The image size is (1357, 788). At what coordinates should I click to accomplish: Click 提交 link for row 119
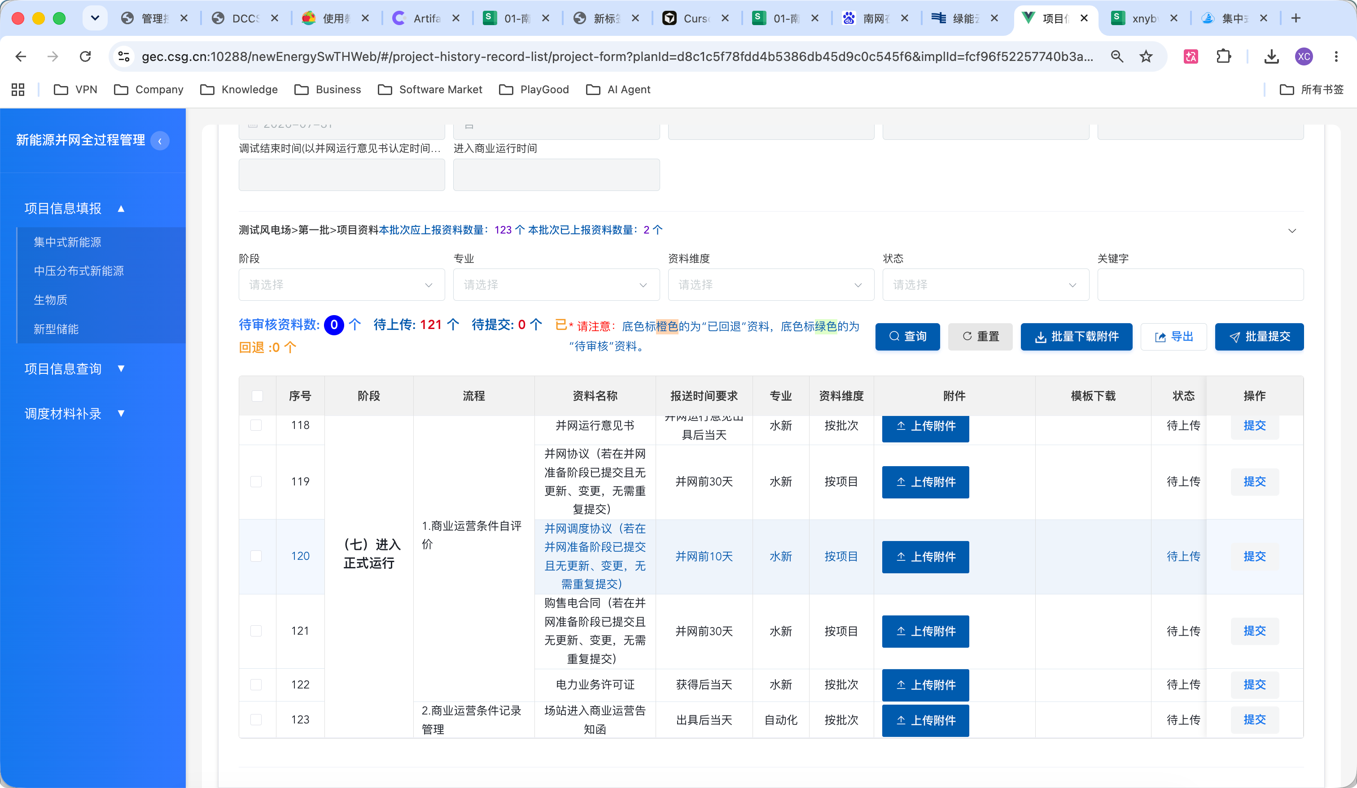1254,481
